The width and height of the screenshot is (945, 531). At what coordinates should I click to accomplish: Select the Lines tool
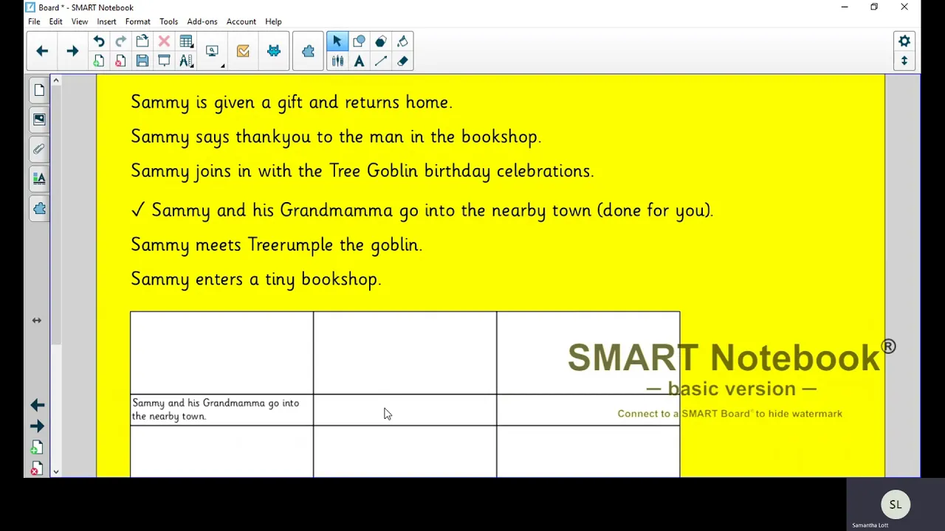tap(381, 61)
